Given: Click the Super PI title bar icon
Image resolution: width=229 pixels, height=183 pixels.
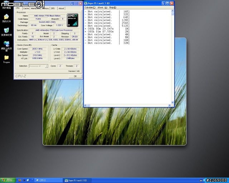Looking at the screenshot, I should point(86,3).
